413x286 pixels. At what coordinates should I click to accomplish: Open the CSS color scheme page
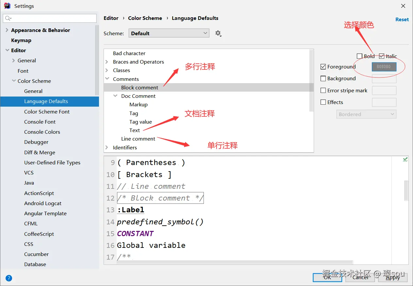tap(29, 244)
